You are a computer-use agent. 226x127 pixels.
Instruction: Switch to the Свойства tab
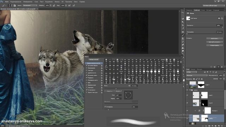coord(197,10)
